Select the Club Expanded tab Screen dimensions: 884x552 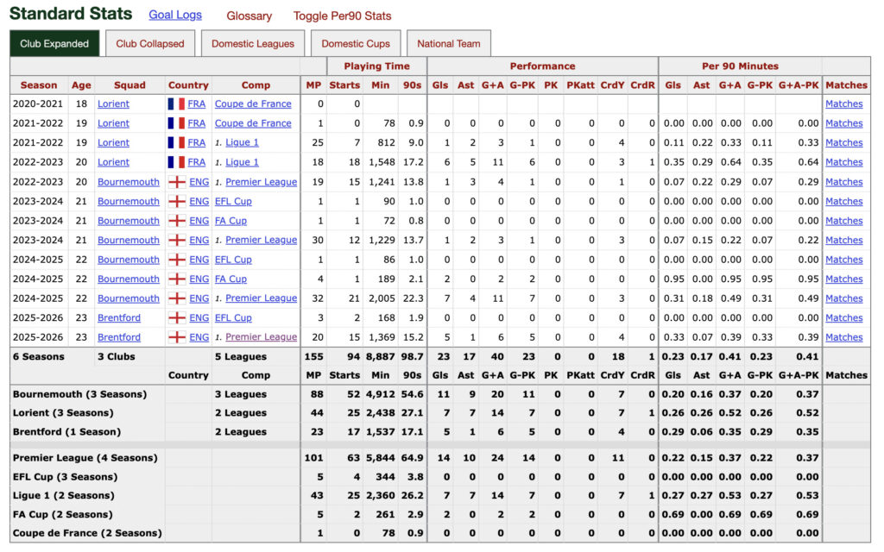click(x=54, y=42)
